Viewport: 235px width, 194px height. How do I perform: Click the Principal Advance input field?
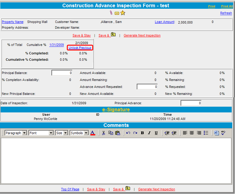191,103
